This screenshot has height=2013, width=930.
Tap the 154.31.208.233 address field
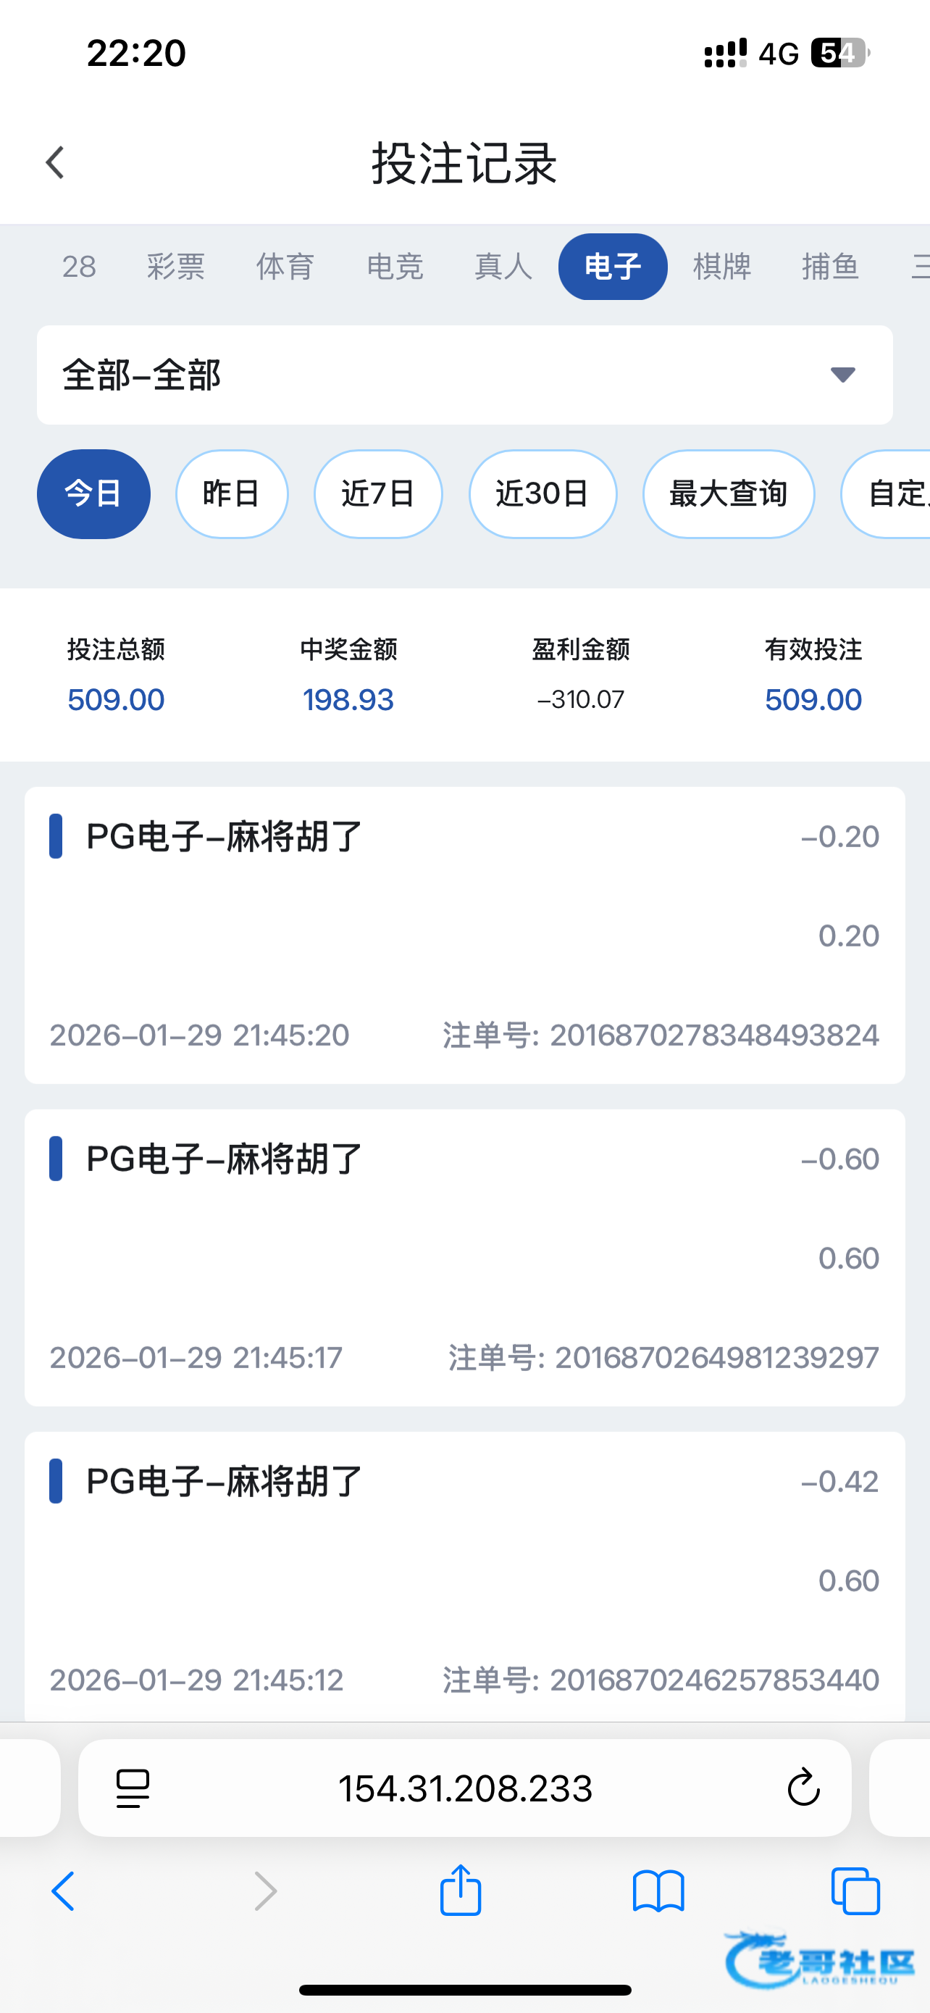pos(466,1788)
